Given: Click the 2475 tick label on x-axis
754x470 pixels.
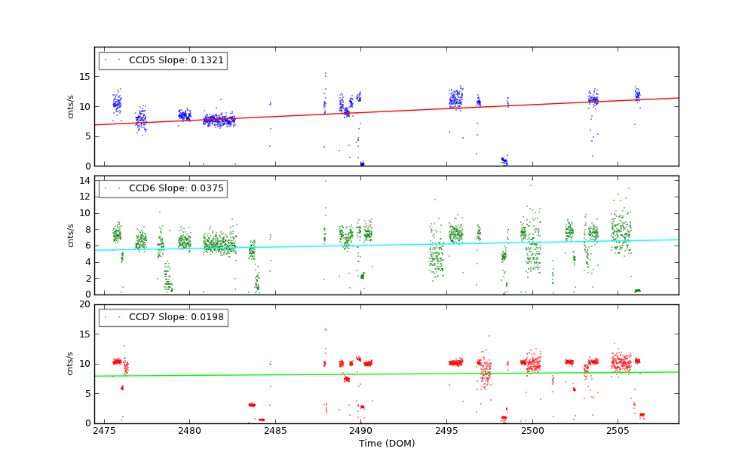Looking at the screenshot, I should 103,431.
